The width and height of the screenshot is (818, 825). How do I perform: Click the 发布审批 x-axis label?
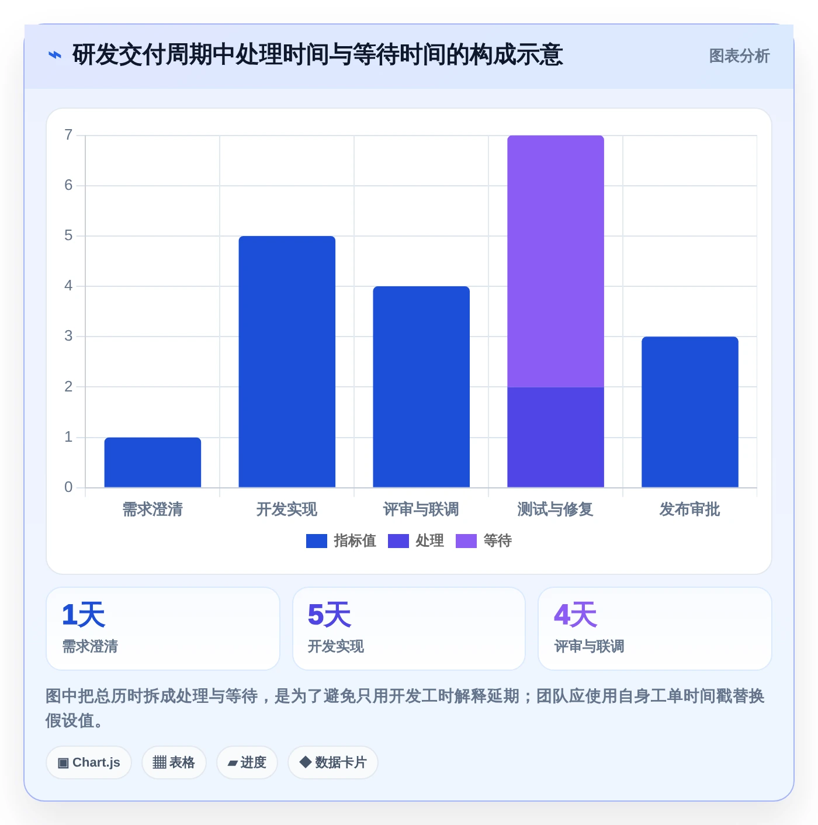(690, 509)
